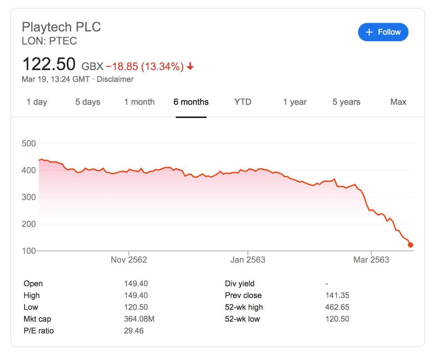Image resolution: width=442 pixels, height=357 pixels.
Task: Show the YTD chart range
Action: [x=243, y=102]
